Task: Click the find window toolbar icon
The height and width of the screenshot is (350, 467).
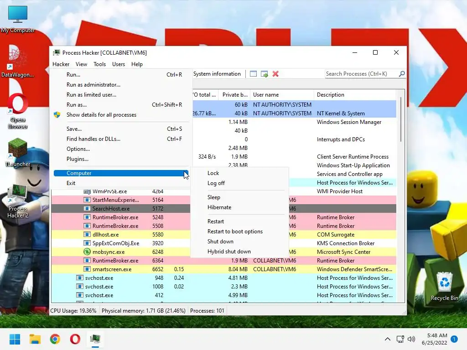Action: click(x=253, y=74)
